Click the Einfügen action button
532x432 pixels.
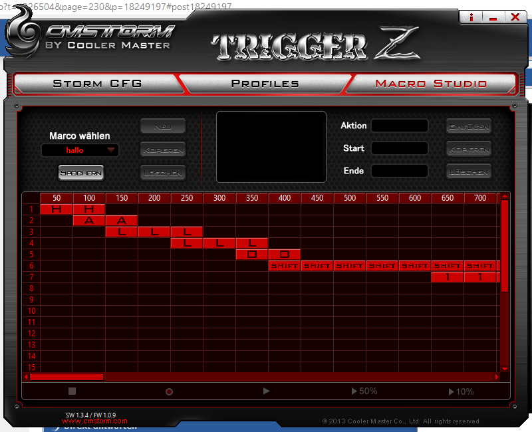pos(469,127)
